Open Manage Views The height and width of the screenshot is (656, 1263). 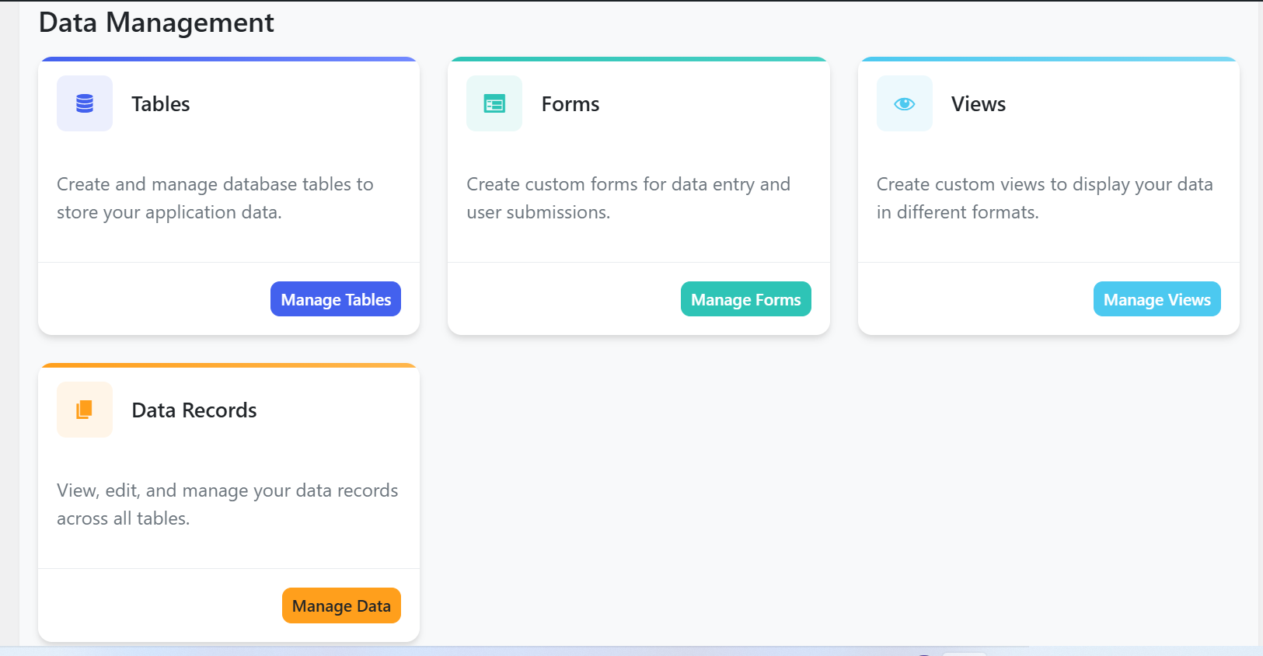tap(1157, 299)
